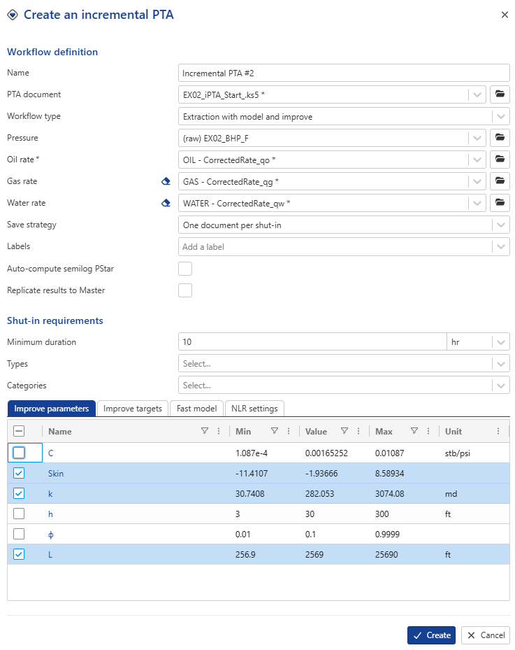Browse folder for Pressure data

pos(499,138)
